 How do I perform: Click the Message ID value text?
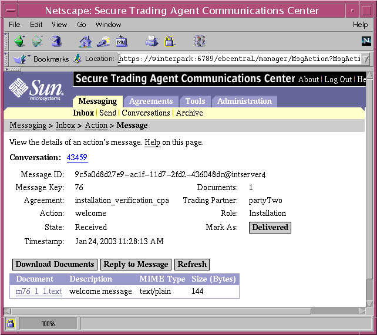(x=170, y=175)
